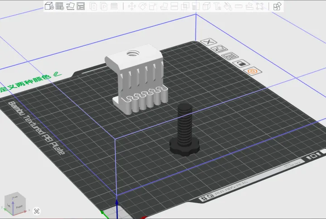This screenshot has height=219, width=326.
Task: Click the bounding-box toolbar icon before Assembly view
Action: [x=260, y=6]
